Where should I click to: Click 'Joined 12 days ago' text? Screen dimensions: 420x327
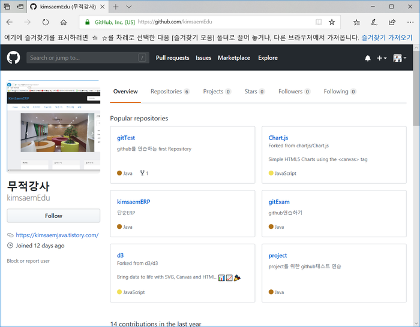coord(40,246)
